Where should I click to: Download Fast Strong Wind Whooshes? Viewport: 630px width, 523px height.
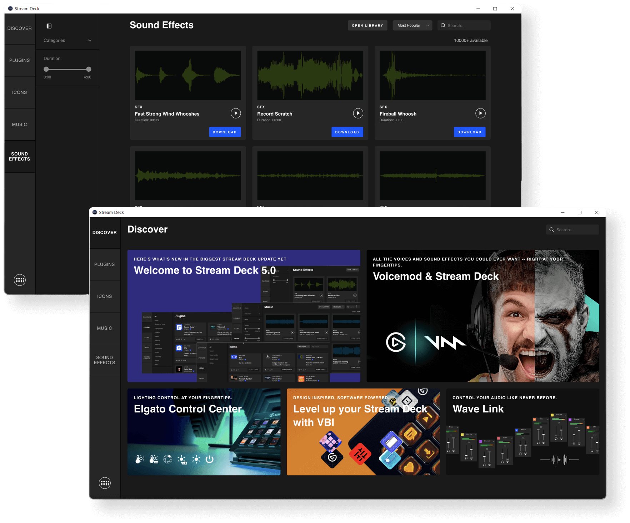tap(225, 132)
